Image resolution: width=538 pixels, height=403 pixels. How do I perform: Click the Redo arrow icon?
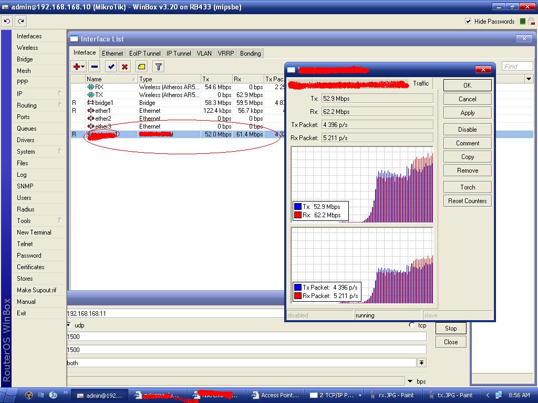[21, 21]
